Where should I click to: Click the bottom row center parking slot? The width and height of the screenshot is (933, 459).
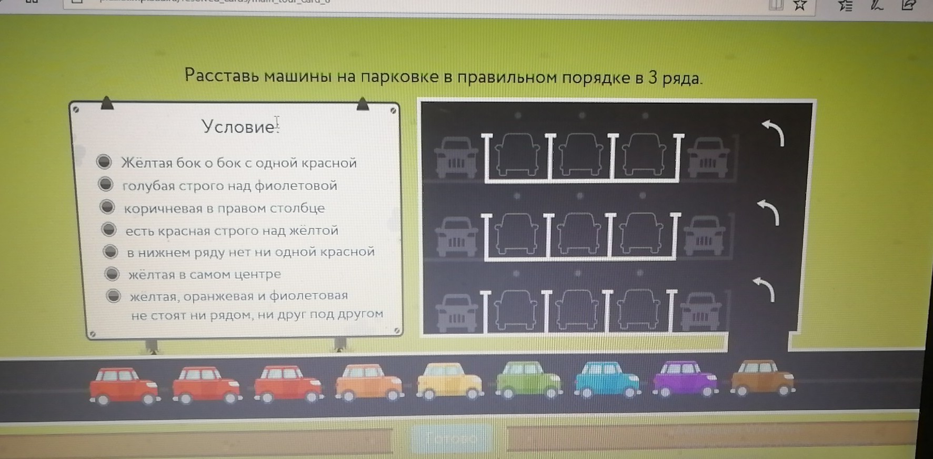(576, 311)
